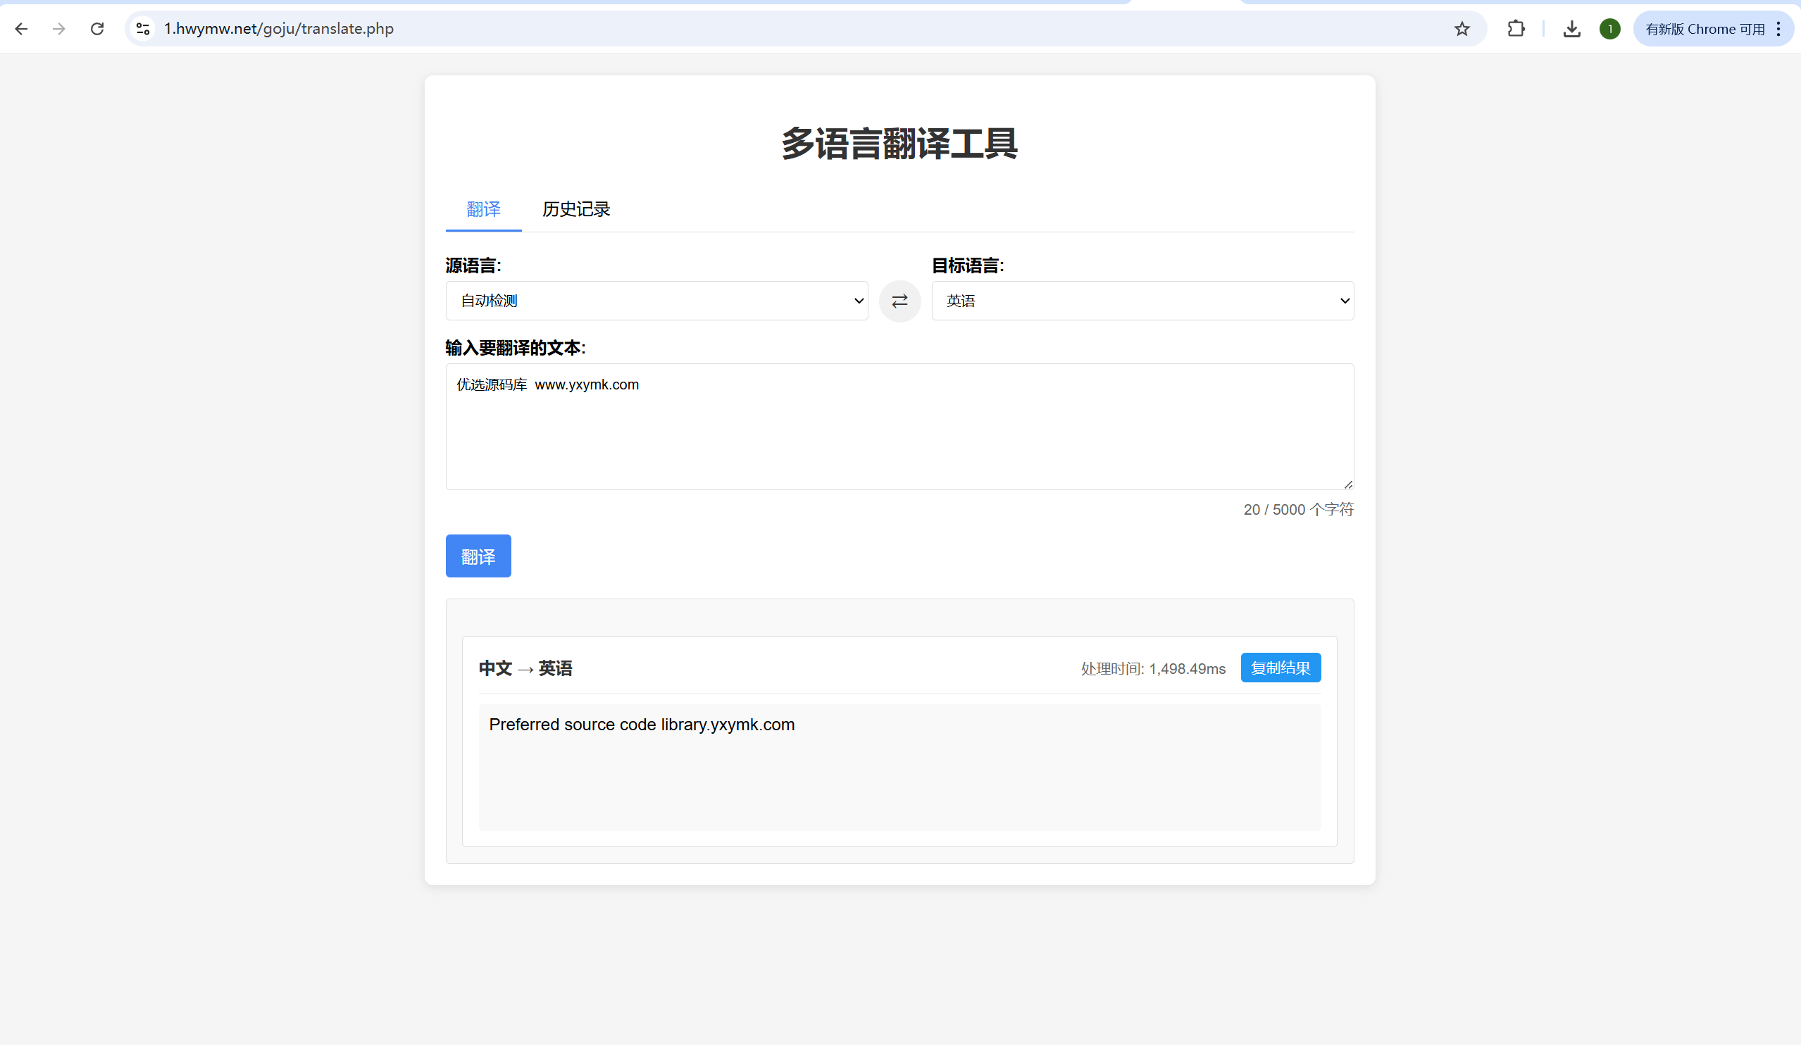Image resolution: width=1801 pixels, height=1045 pixels.
Task: Click the 源语言 label
Action: [473, 265]
